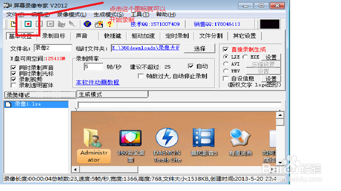Click the 销售QQ:178046113 text

217,24
